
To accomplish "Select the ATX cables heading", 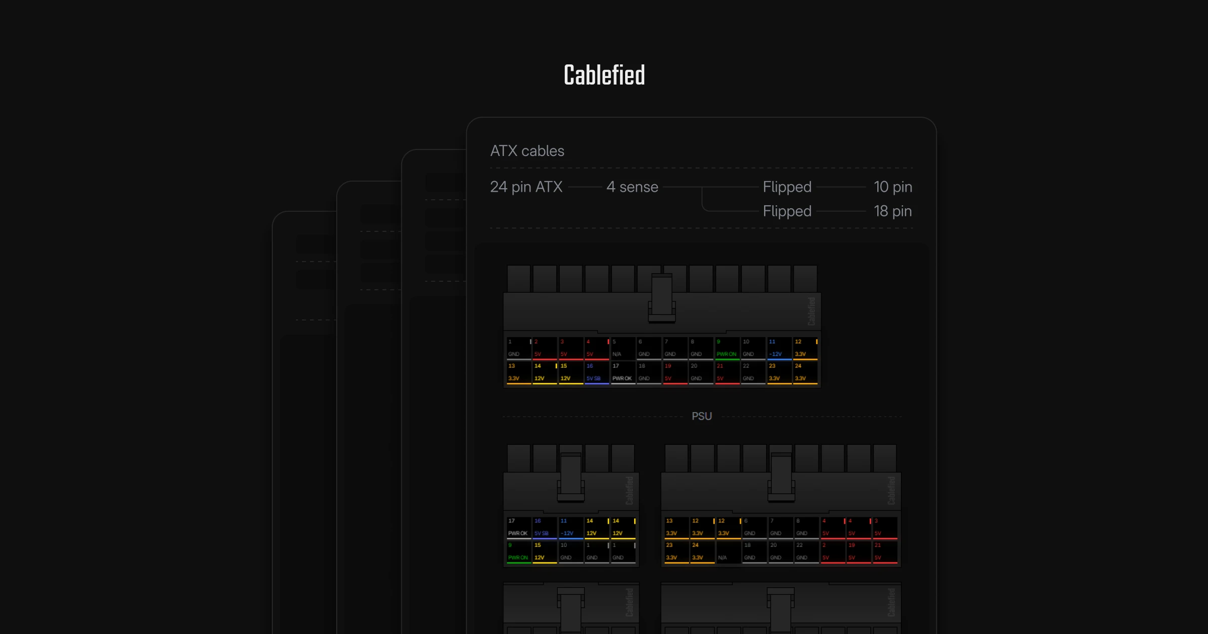I will coord(527,151).
